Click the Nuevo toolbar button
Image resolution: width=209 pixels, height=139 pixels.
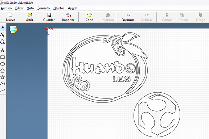click(x=11, y=17)
